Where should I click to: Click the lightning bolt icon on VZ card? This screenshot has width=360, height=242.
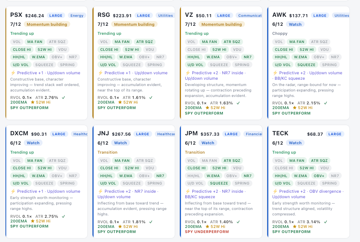tap(188, 73)
